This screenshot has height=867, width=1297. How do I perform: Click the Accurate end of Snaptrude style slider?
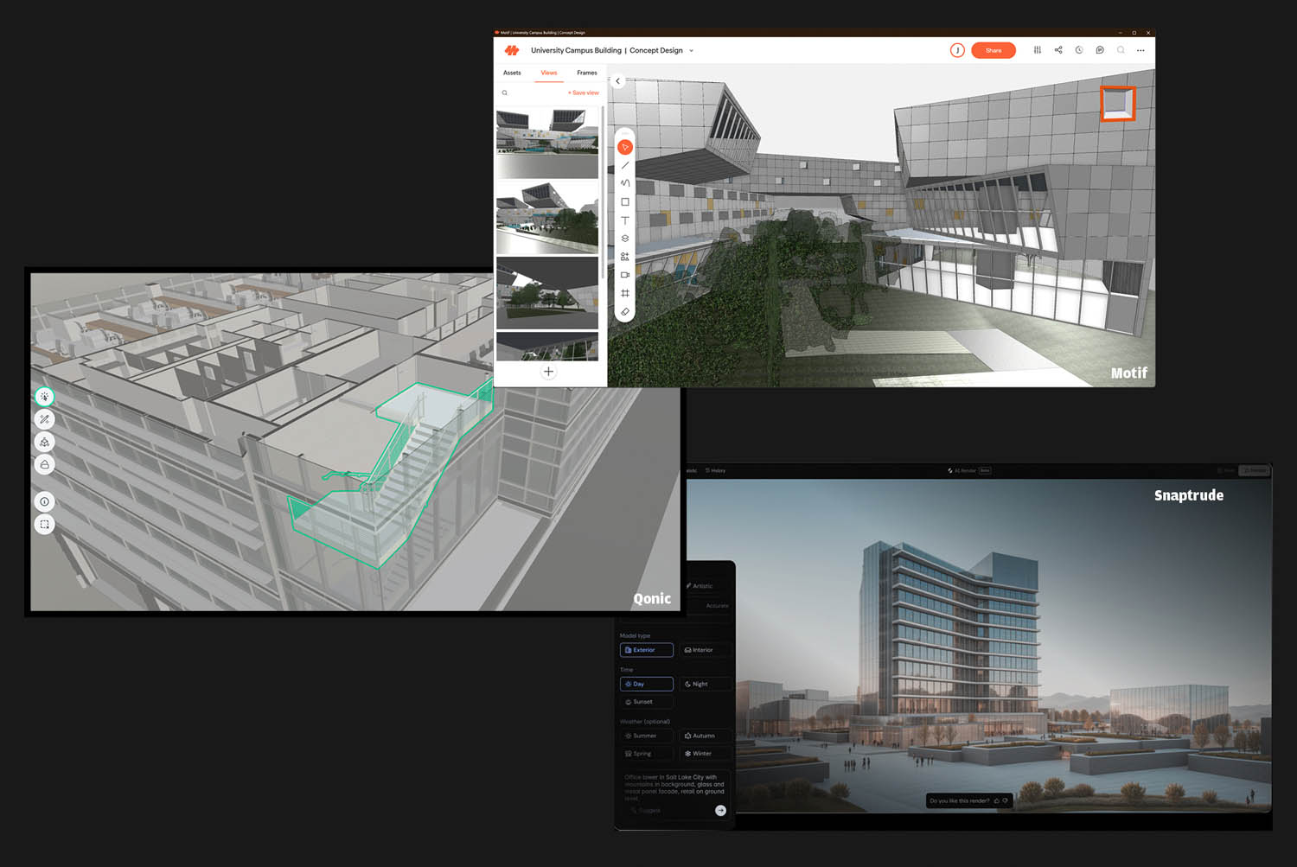coord(717,606)
